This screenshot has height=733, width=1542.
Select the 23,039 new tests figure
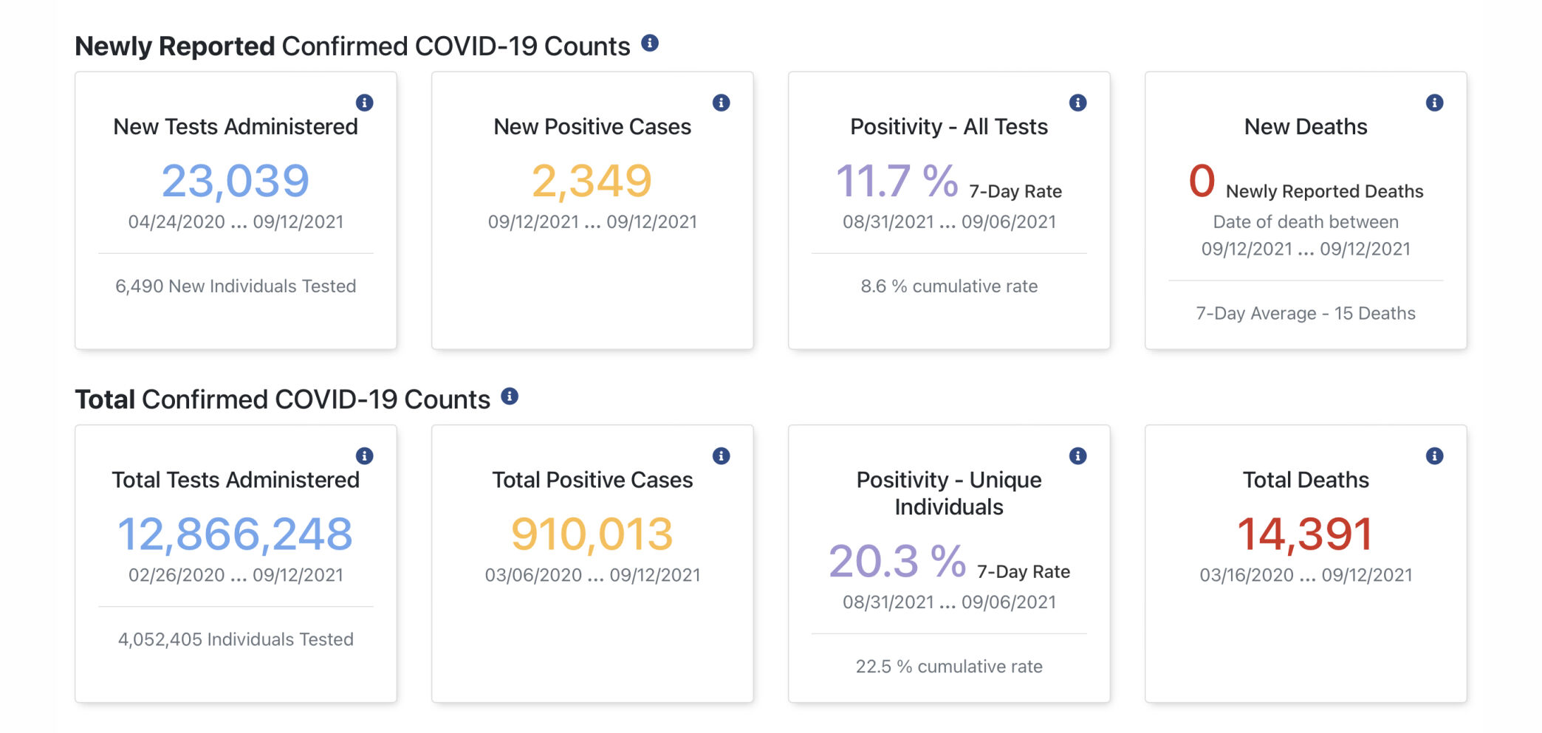236,179
